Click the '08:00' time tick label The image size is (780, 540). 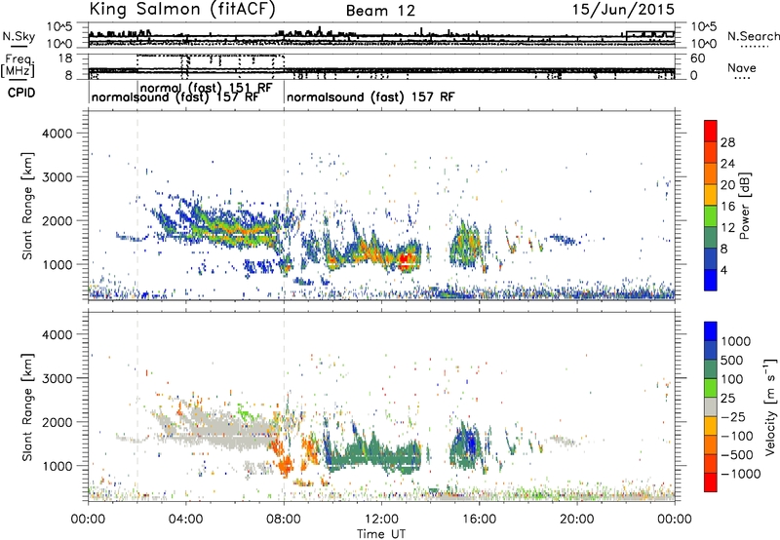pos(284,520)
